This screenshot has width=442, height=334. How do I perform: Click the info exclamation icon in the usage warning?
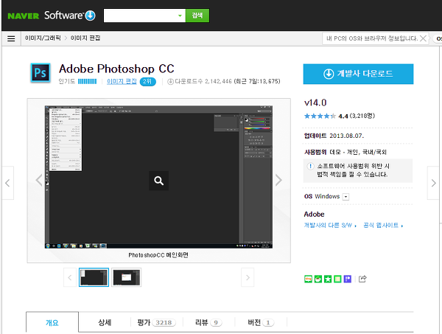point(310,166)
